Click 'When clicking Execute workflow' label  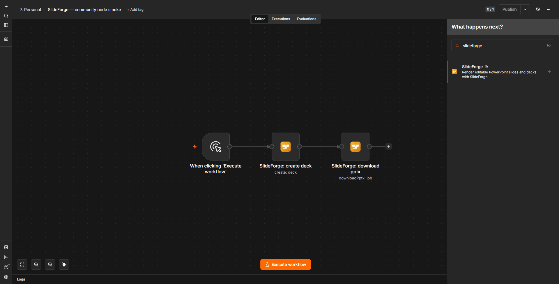tap(216, 169)
